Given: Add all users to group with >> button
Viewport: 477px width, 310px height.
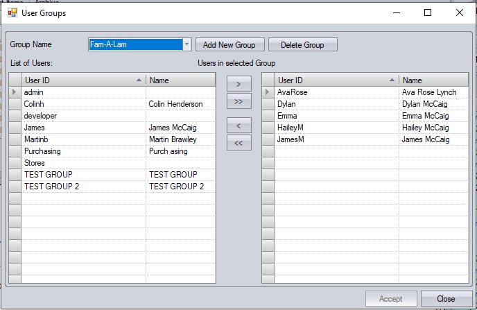Looking at the screenshot, I should (x=238, y=102).
